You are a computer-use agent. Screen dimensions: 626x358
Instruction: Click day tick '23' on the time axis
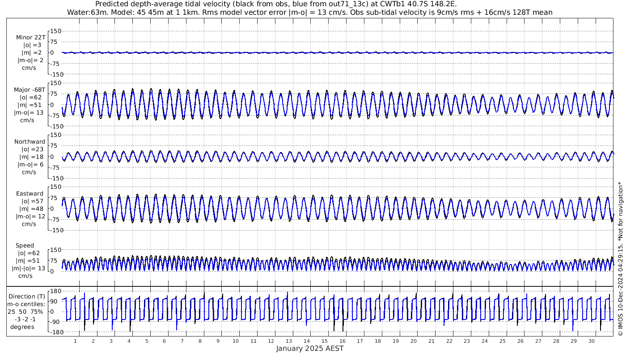point(467,341)
